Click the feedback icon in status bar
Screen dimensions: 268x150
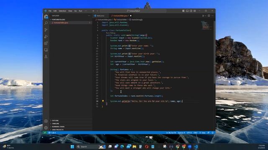209,132
